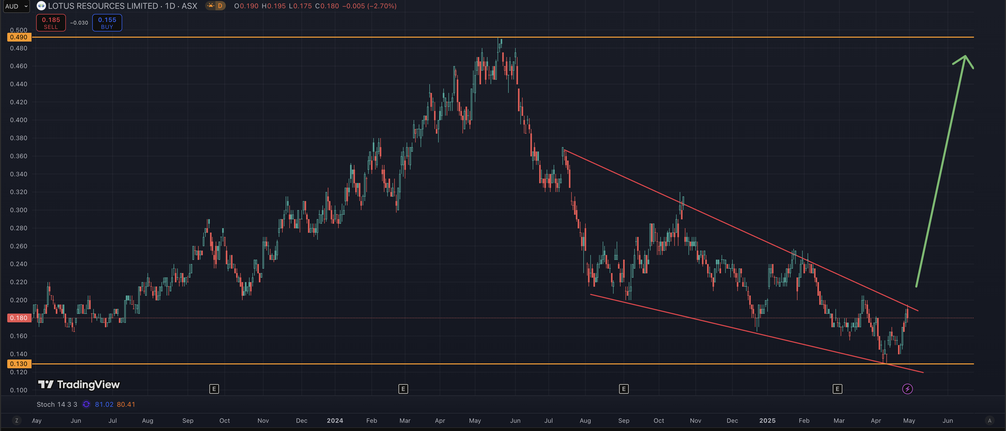Click the C0.180 close price value

click(x=327, y=6)
